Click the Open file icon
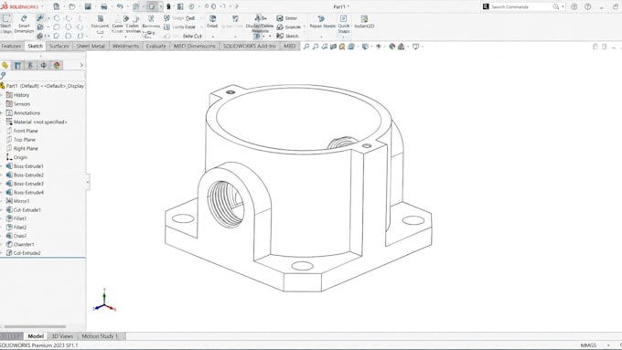The width and height of the screenshot is (622, 350). click(72, 6)
